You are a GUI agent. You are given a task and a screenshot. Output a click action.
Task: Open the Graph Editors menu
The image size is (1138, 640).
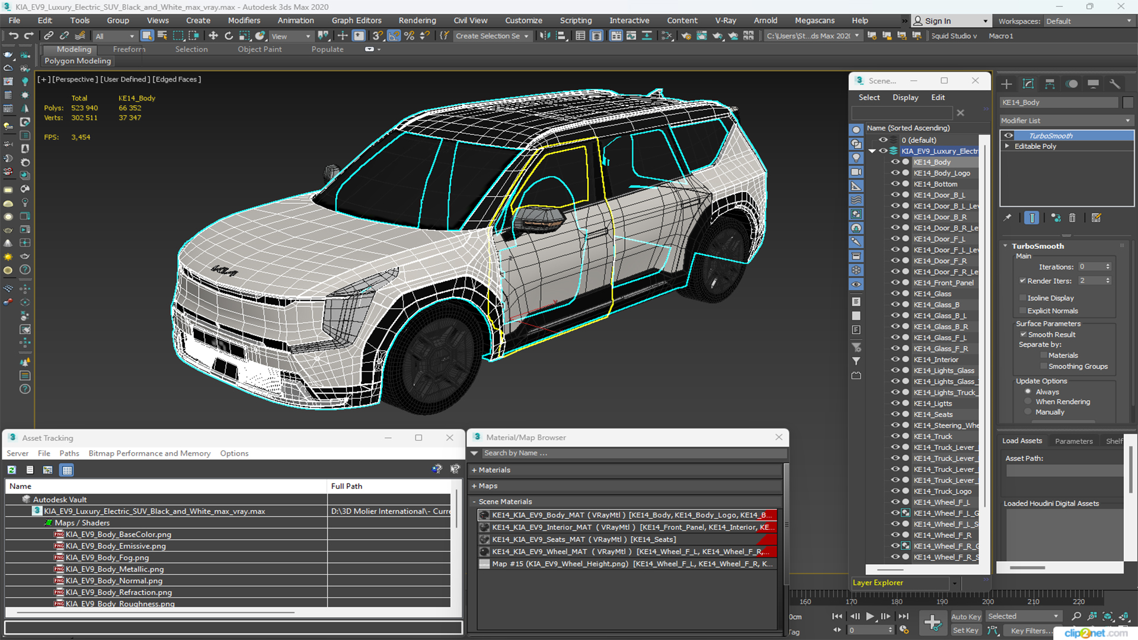[356, 21]
